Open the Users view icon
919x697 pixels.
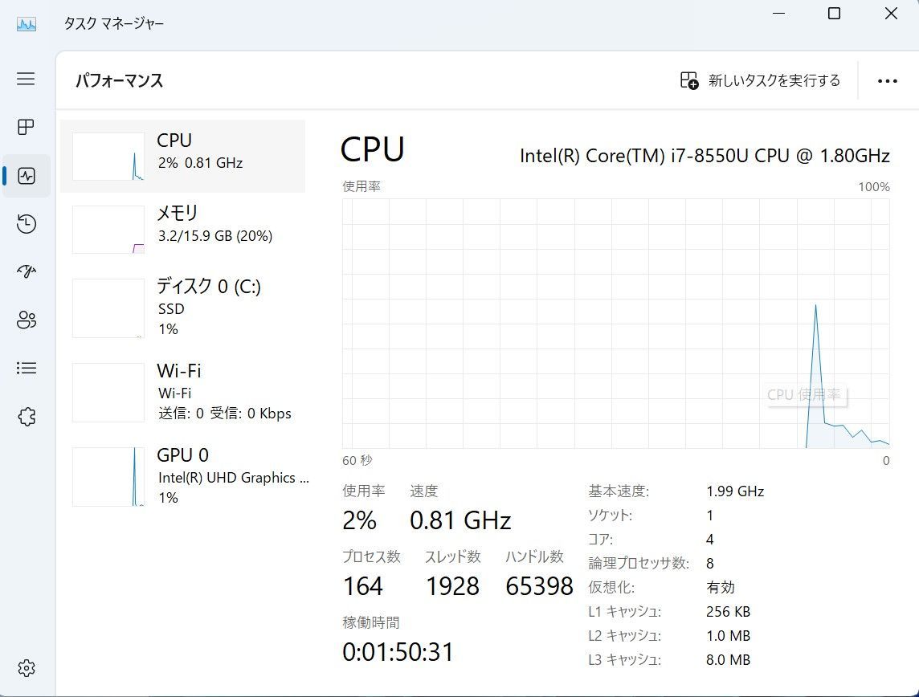click(26, 320)
